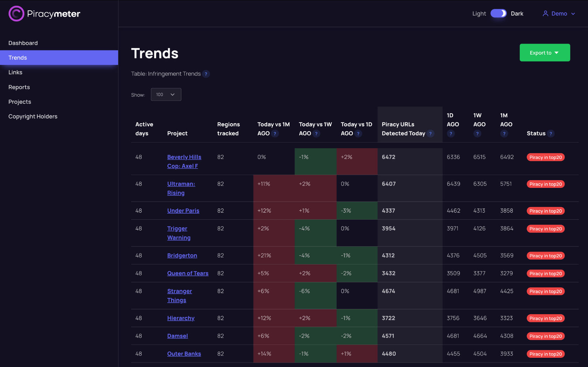This screenshot has width=588, height=367.
Task: Click help icon for Today vs 1D AGO
Action: coord(358,134)
